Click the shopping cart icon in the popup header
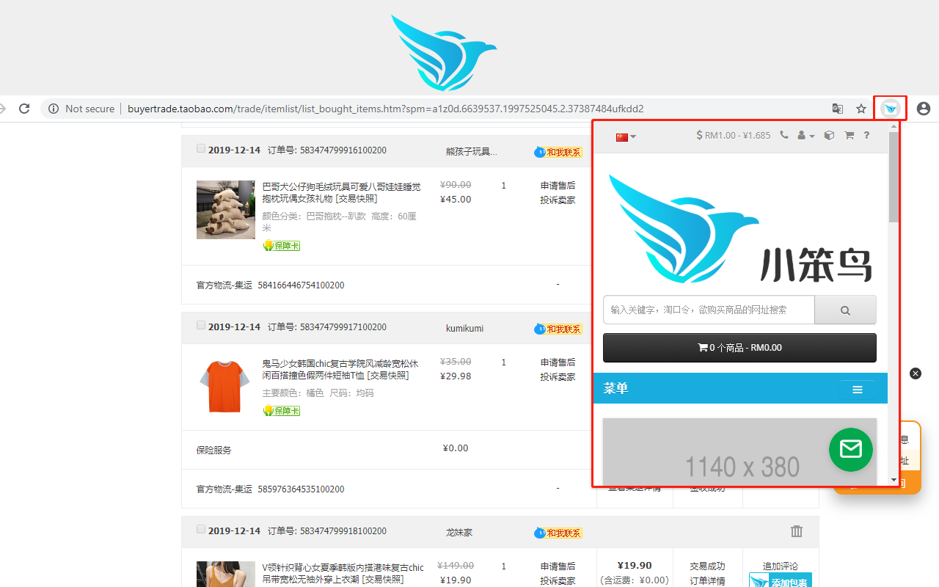The image size is (939, 587). 848,135
